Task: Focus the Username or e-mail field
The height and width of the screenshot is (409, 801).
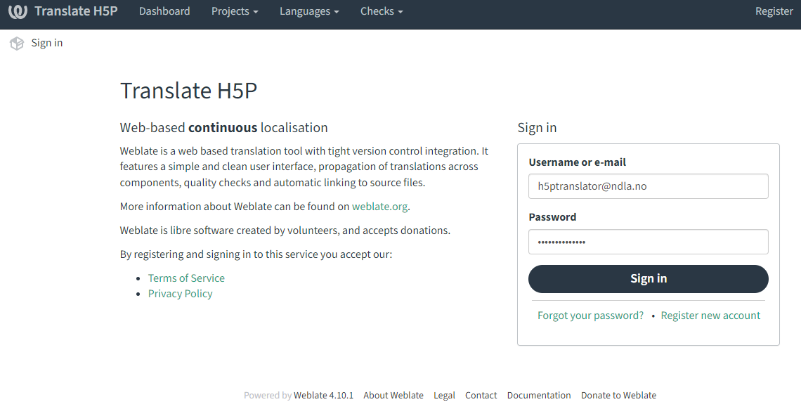Action: 649,186
